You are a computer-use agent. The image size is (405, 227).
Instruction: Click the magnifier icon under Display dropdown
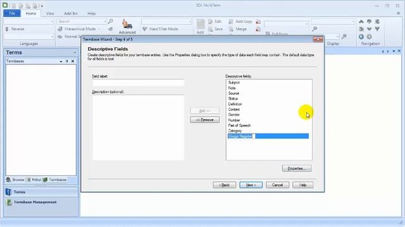(x=315, y=29)
